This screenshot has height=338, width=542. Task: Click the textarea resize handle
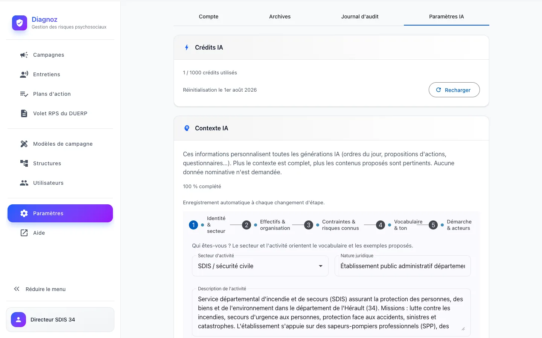tap(463, 329)
